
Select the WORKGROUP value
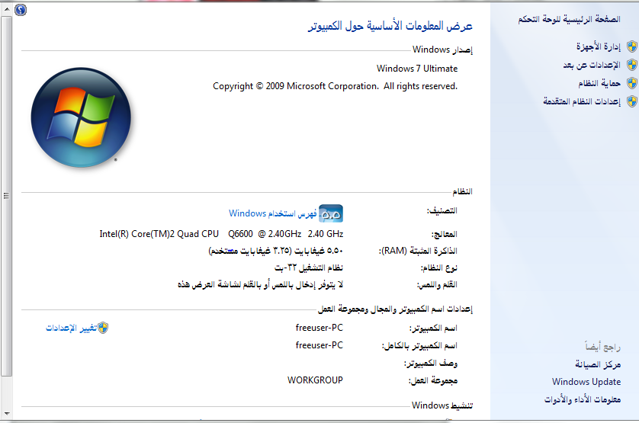click(x=315, y=380)
